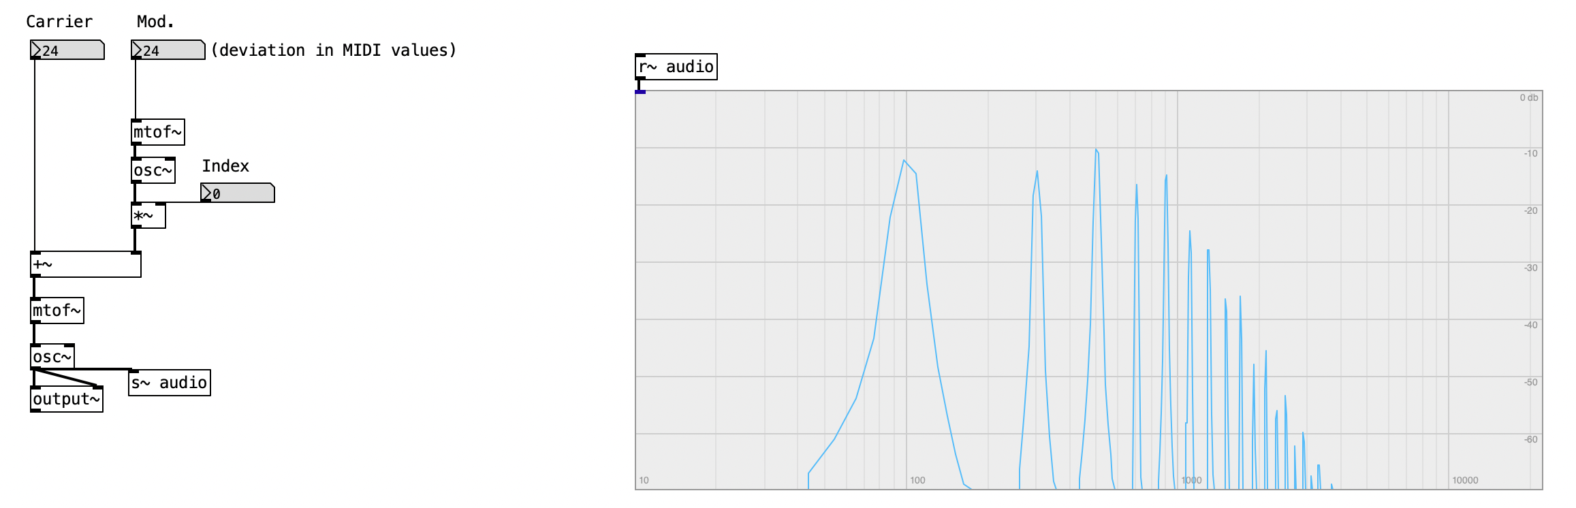Click the lower mtof~ object below +~
Image resolution: width=1576 pixels, height=508 pixels.
coord(57,311)
